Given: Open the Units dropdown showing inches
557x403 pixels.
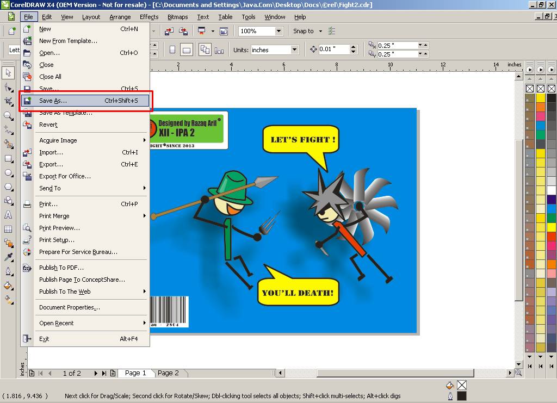Looking at the screenshot, I should point(294,49).
